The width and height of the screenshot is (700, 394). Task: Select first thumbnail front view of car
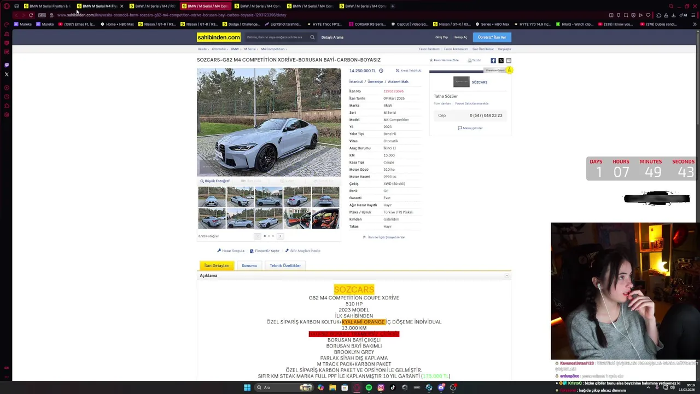pos(212,196)
